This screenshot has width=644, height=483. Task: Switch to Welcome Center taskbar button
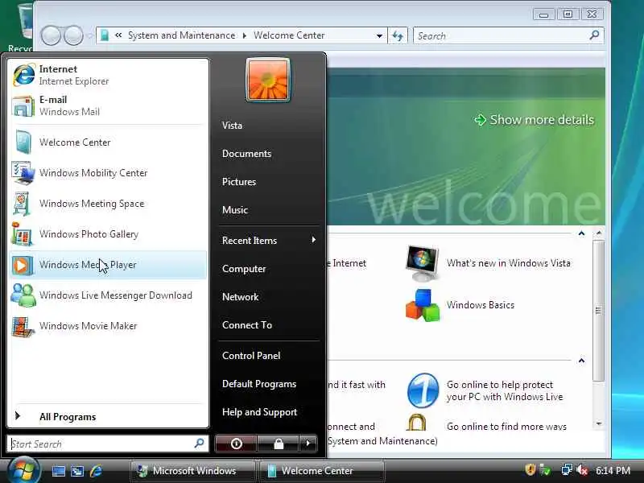point(322,471)
